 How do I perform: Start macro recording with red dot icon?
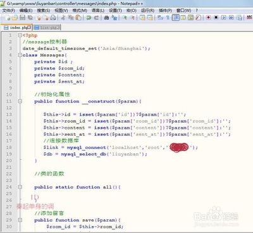(x=208, y=18)
